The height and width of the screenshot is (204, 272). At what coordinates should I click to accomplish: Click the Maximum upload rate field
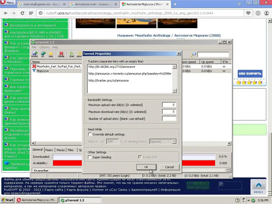169,105
